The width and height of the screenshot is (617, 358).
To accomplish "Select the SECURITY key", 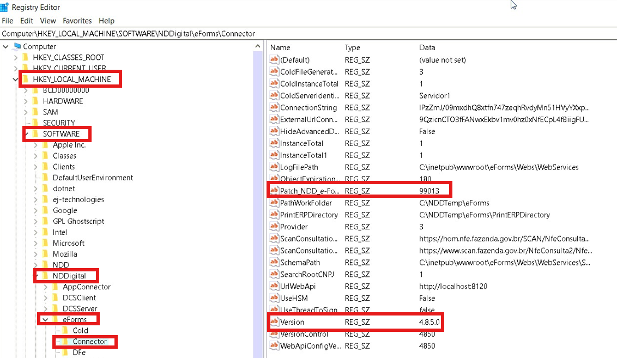I will 59,123.
